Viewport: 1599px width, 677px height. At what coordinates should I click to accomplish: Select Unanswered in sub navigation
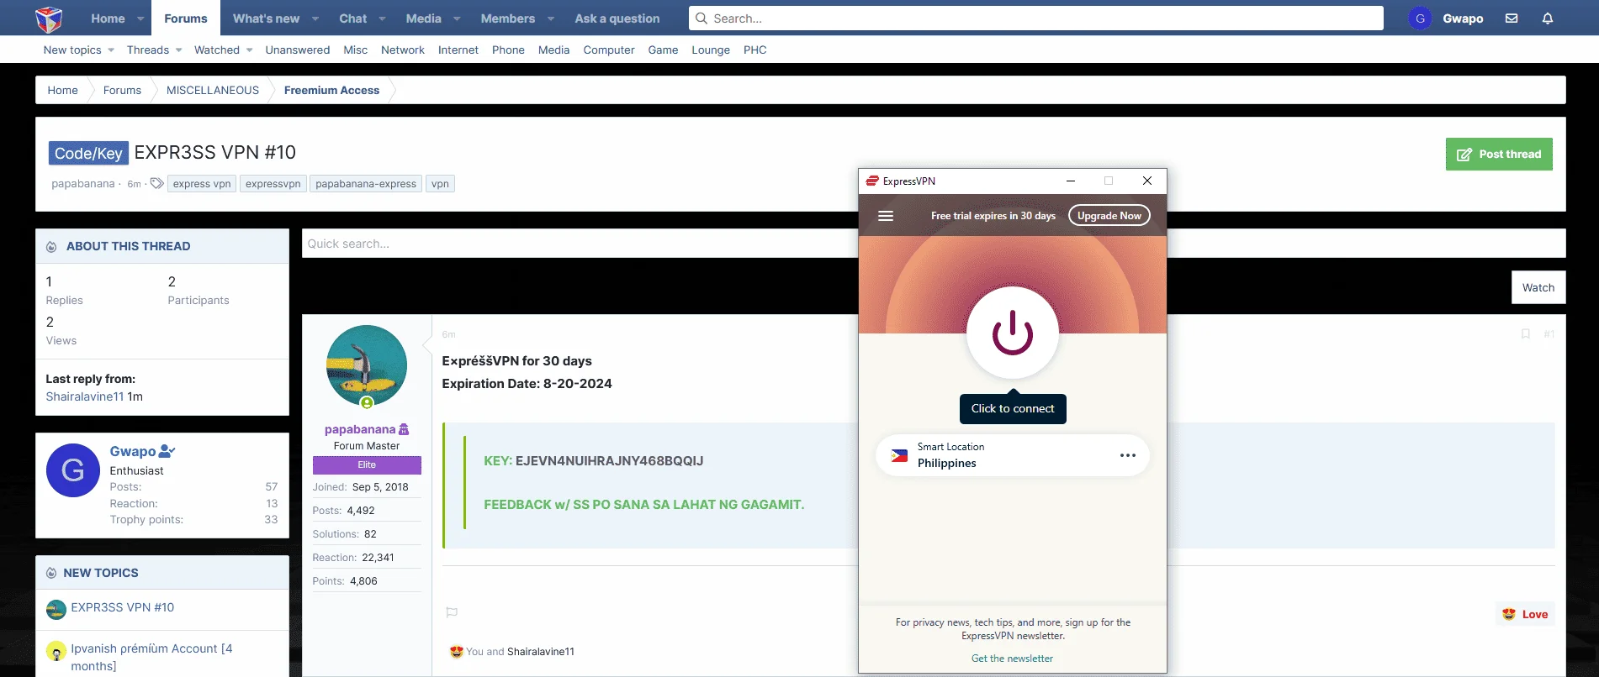298,50
